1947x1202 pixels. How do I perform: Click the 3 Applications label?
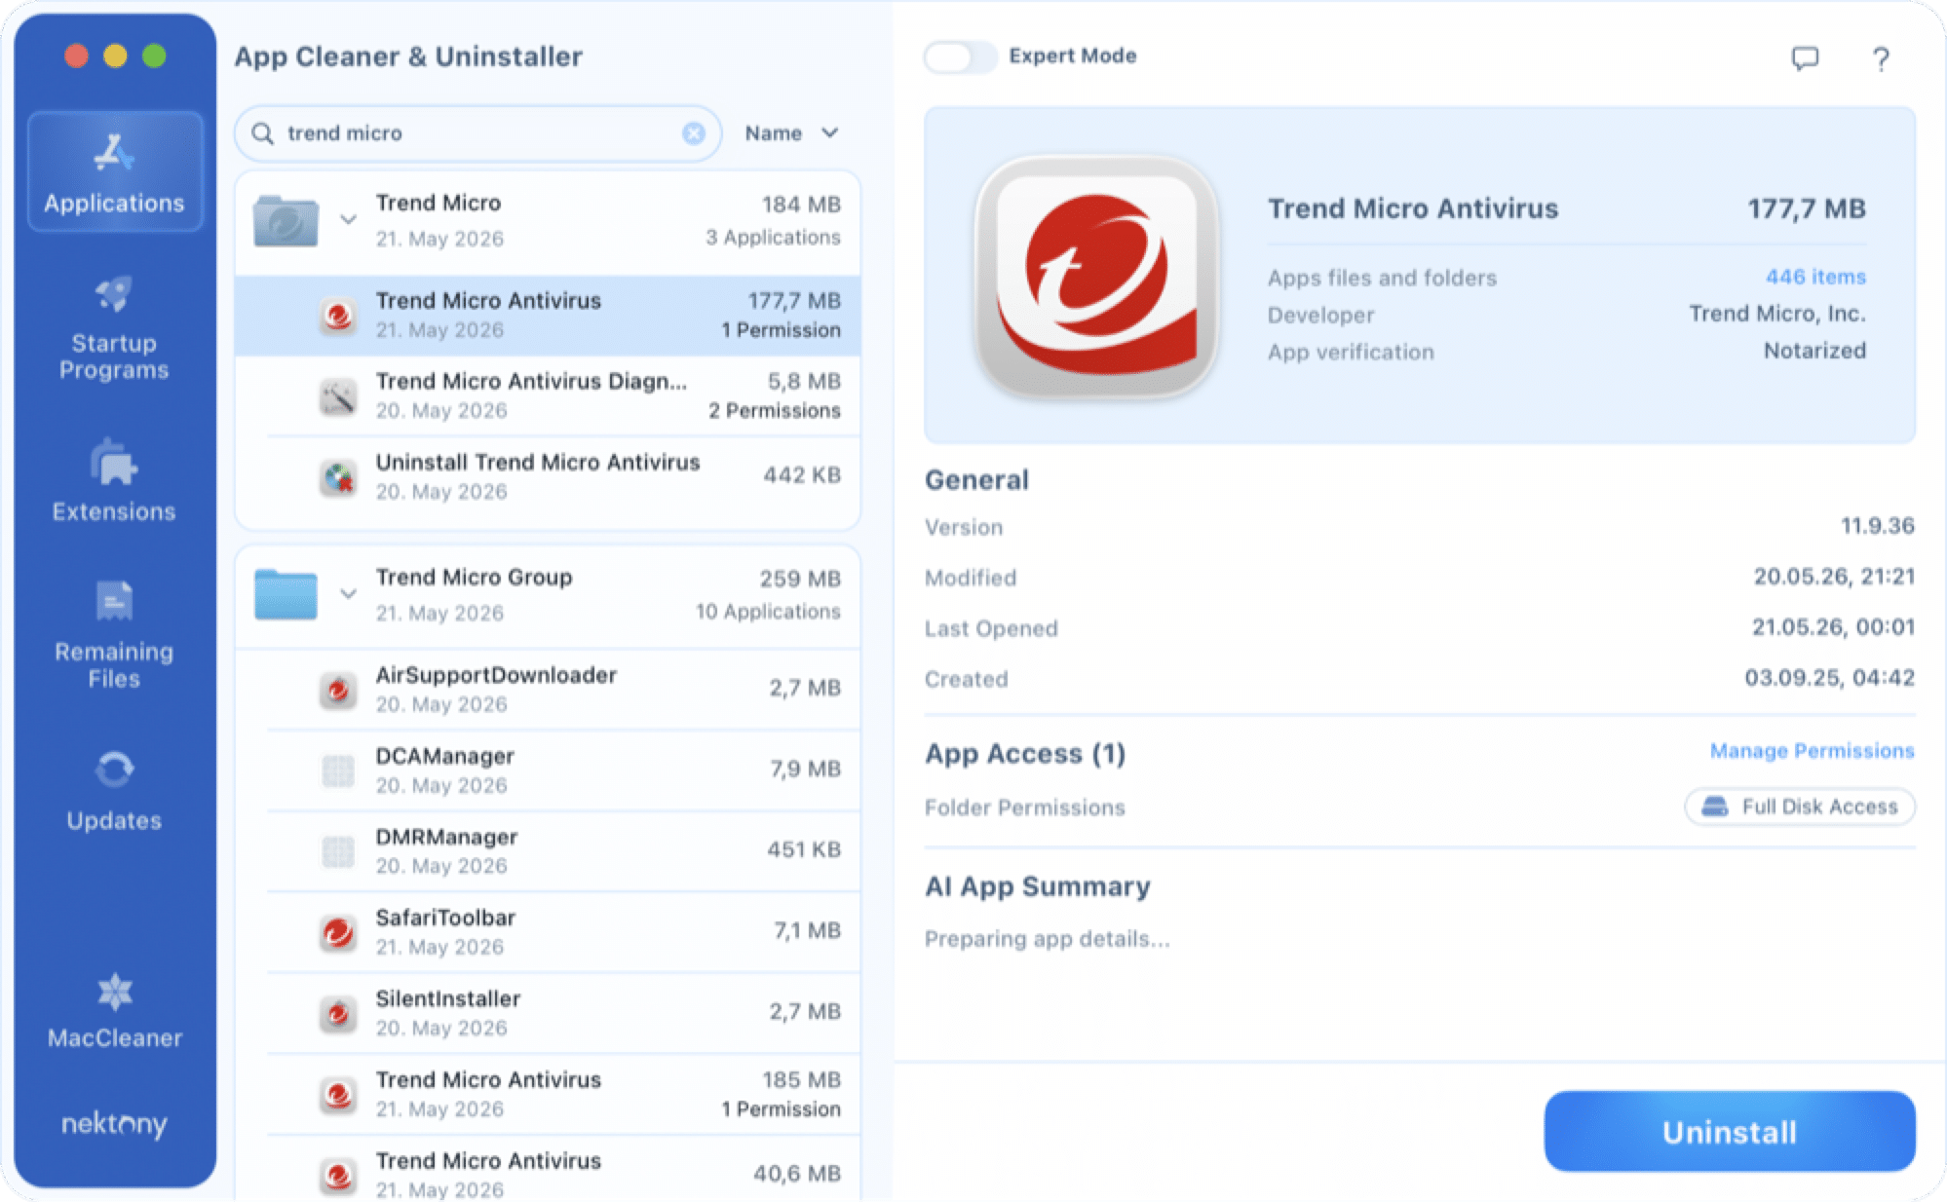click(x=773, y=238)
